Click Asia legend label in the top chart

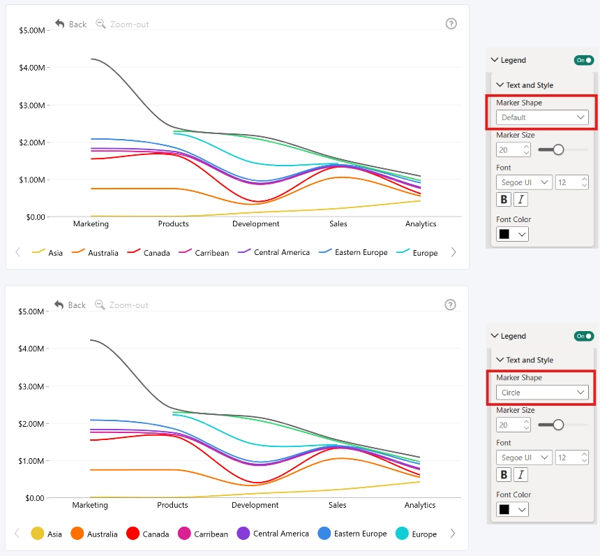coord(56,253)
